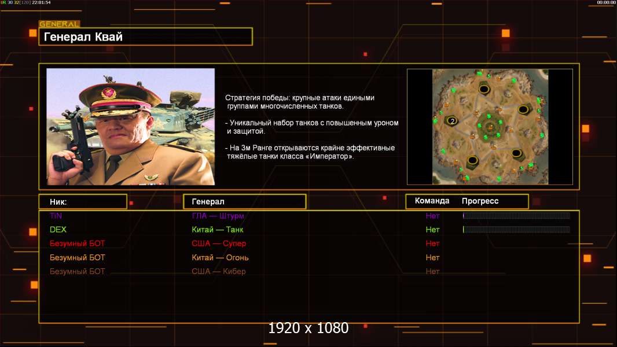Select the topmost empty start position on map
This screenshot has height=347, width=617.
(x=484, y=88)
